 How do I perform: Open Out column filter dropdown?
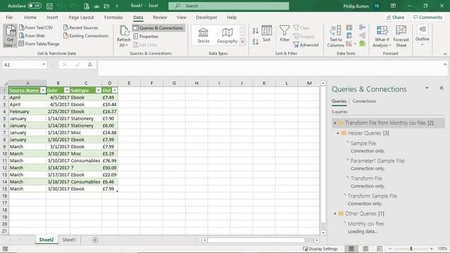(115, 91)
